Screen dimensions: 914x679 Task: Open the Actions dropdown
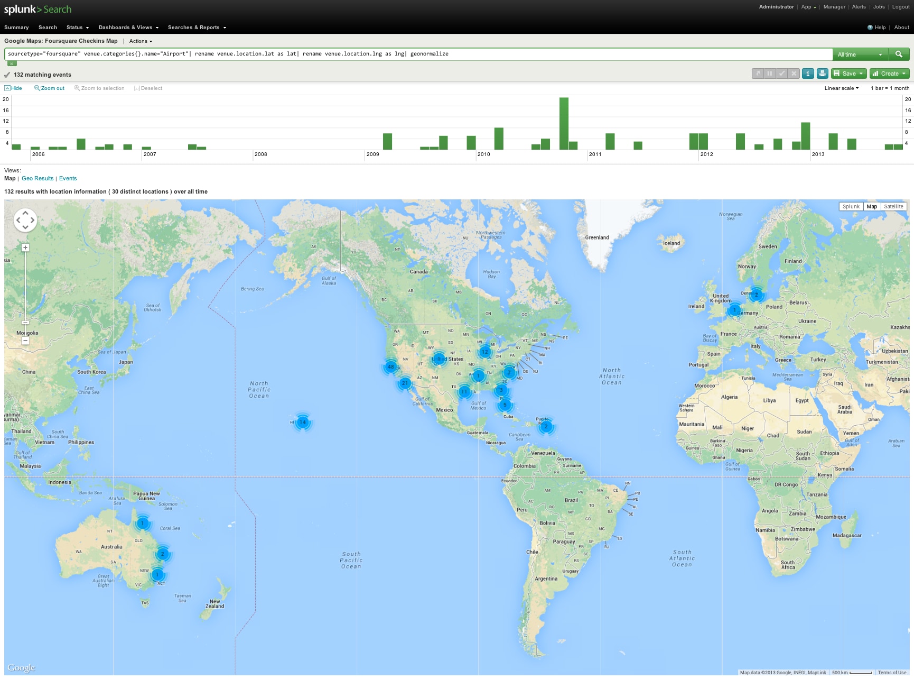click(141, 41)
